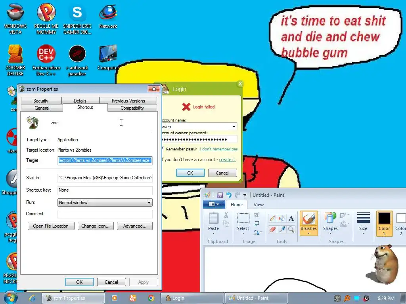Click the empty Comment field

105,214
